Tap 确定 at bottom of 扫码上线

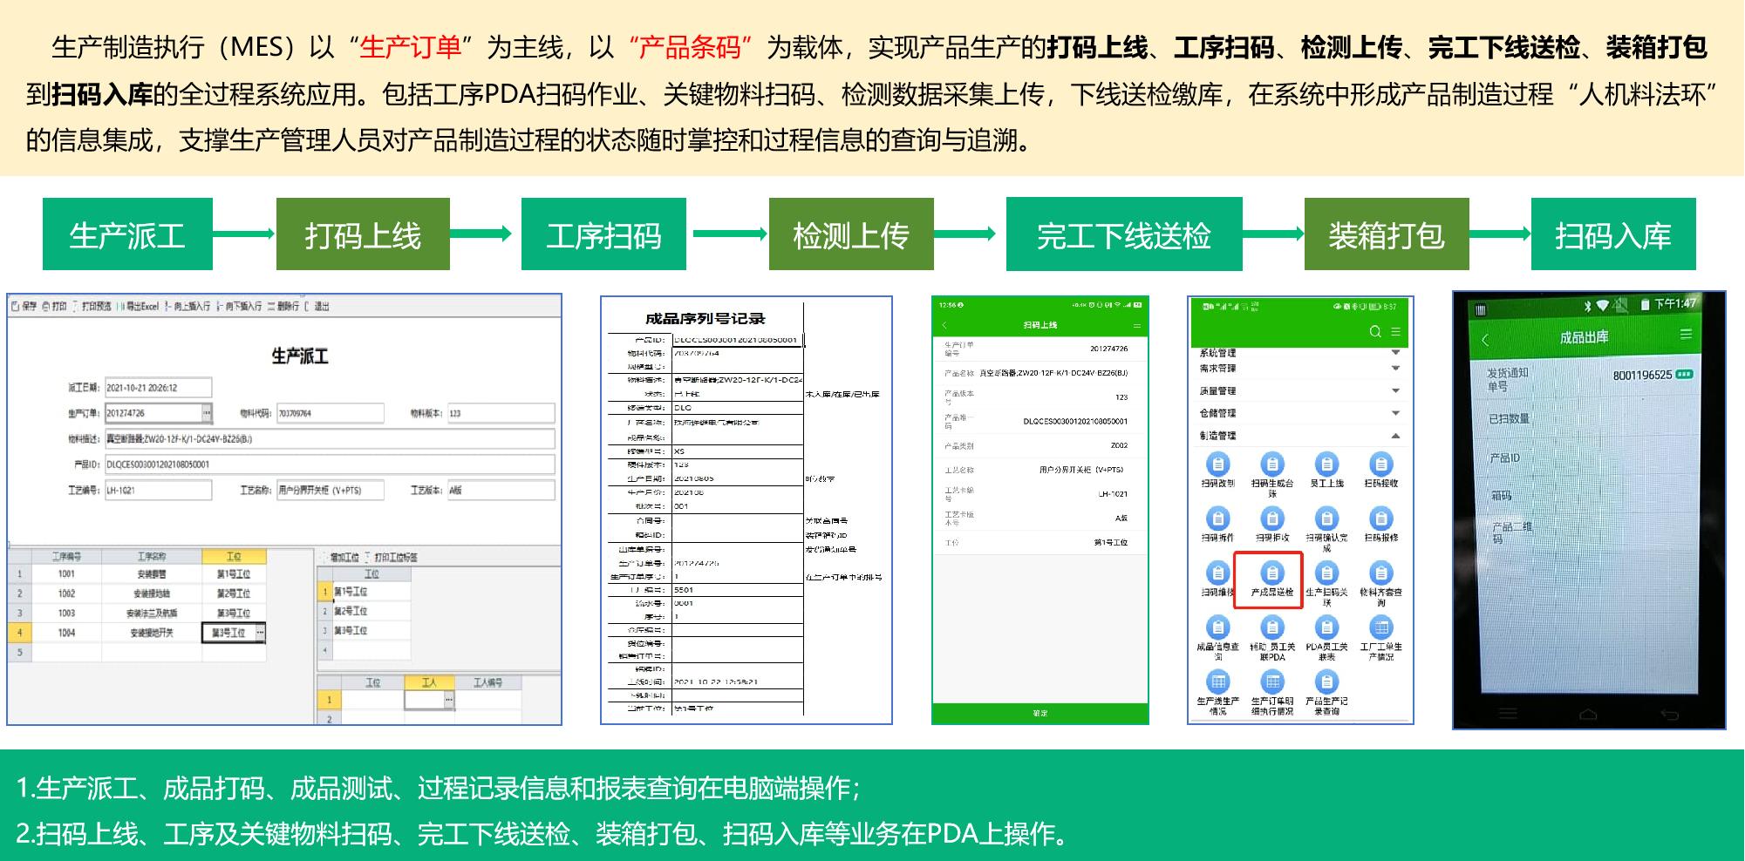(1040, 713)
